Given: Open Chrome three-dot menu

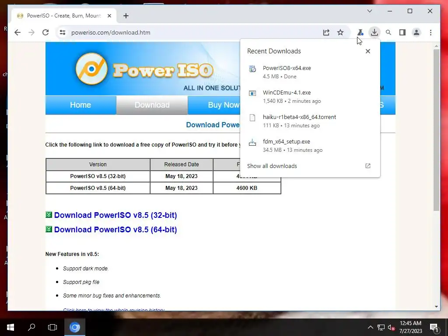Looking at the screenshot, I should pyautogui.click(x=430, y=32).
